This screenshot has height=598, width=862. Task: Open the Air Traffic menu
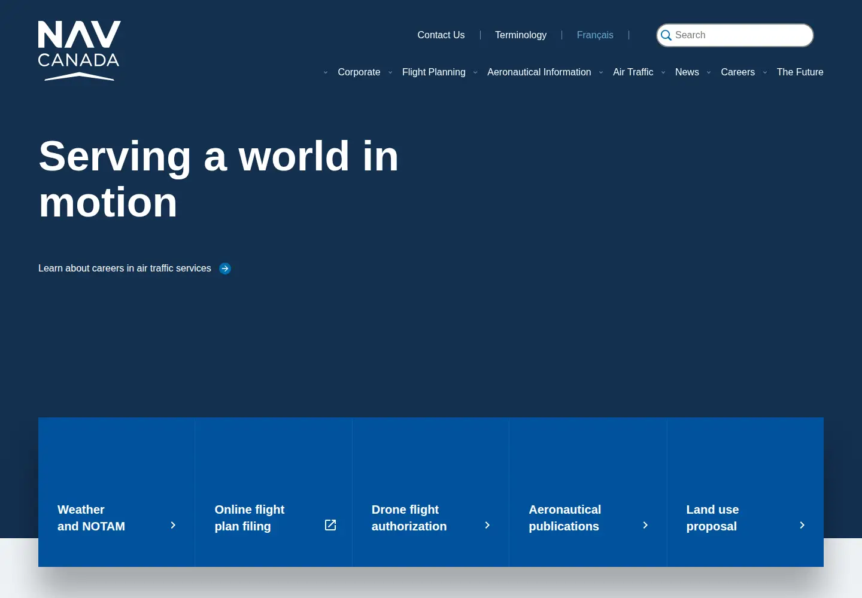pos(633,72)
